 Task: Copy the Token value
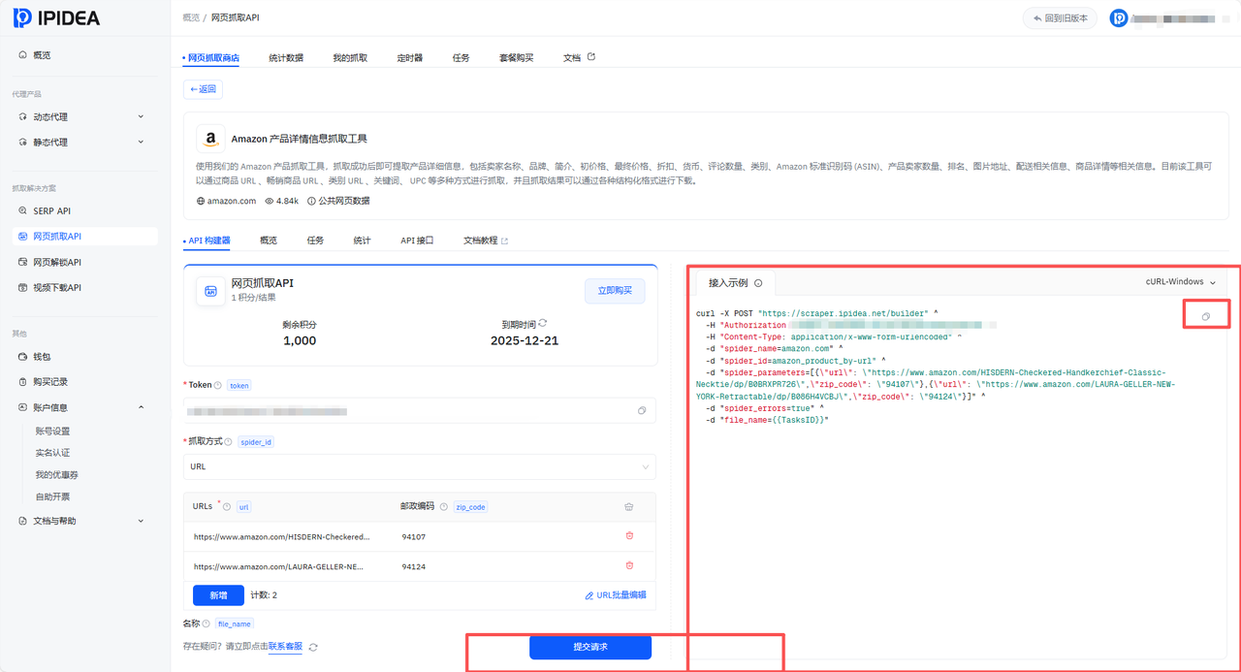tap(642, 411)
